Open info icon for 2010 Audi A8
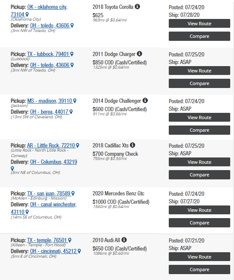The image size is (234, 280). pos(124,240)
